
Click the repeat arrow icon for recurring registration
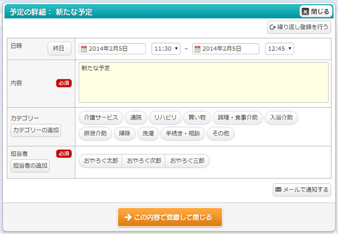[272, 28]
